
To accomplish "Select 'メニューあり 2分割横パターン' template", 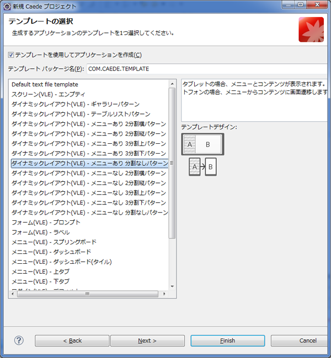I will [x=90, y=124].
